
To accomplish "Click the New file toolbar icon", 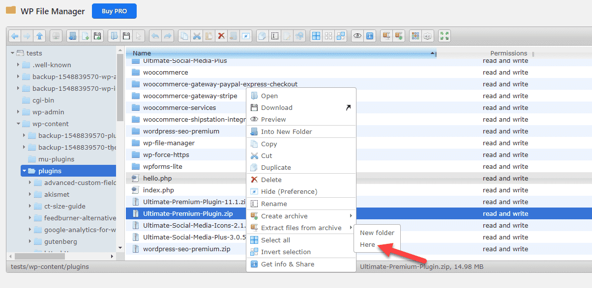I will (x=85, y=36).
